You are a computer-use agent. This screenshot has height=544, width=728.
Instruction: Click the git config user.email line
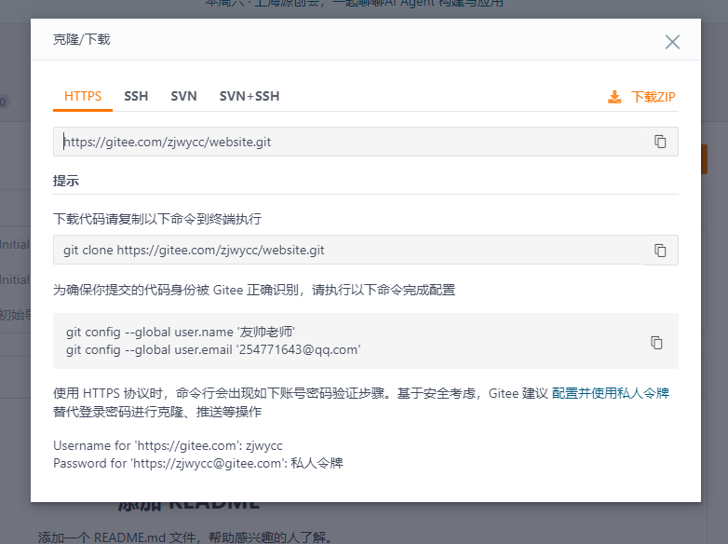(x=213, y=349)
